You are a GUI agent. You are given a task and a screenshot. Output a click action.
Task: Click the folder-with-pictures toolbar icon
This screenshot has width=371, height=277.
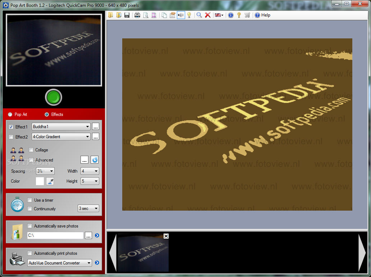point(119,15)
